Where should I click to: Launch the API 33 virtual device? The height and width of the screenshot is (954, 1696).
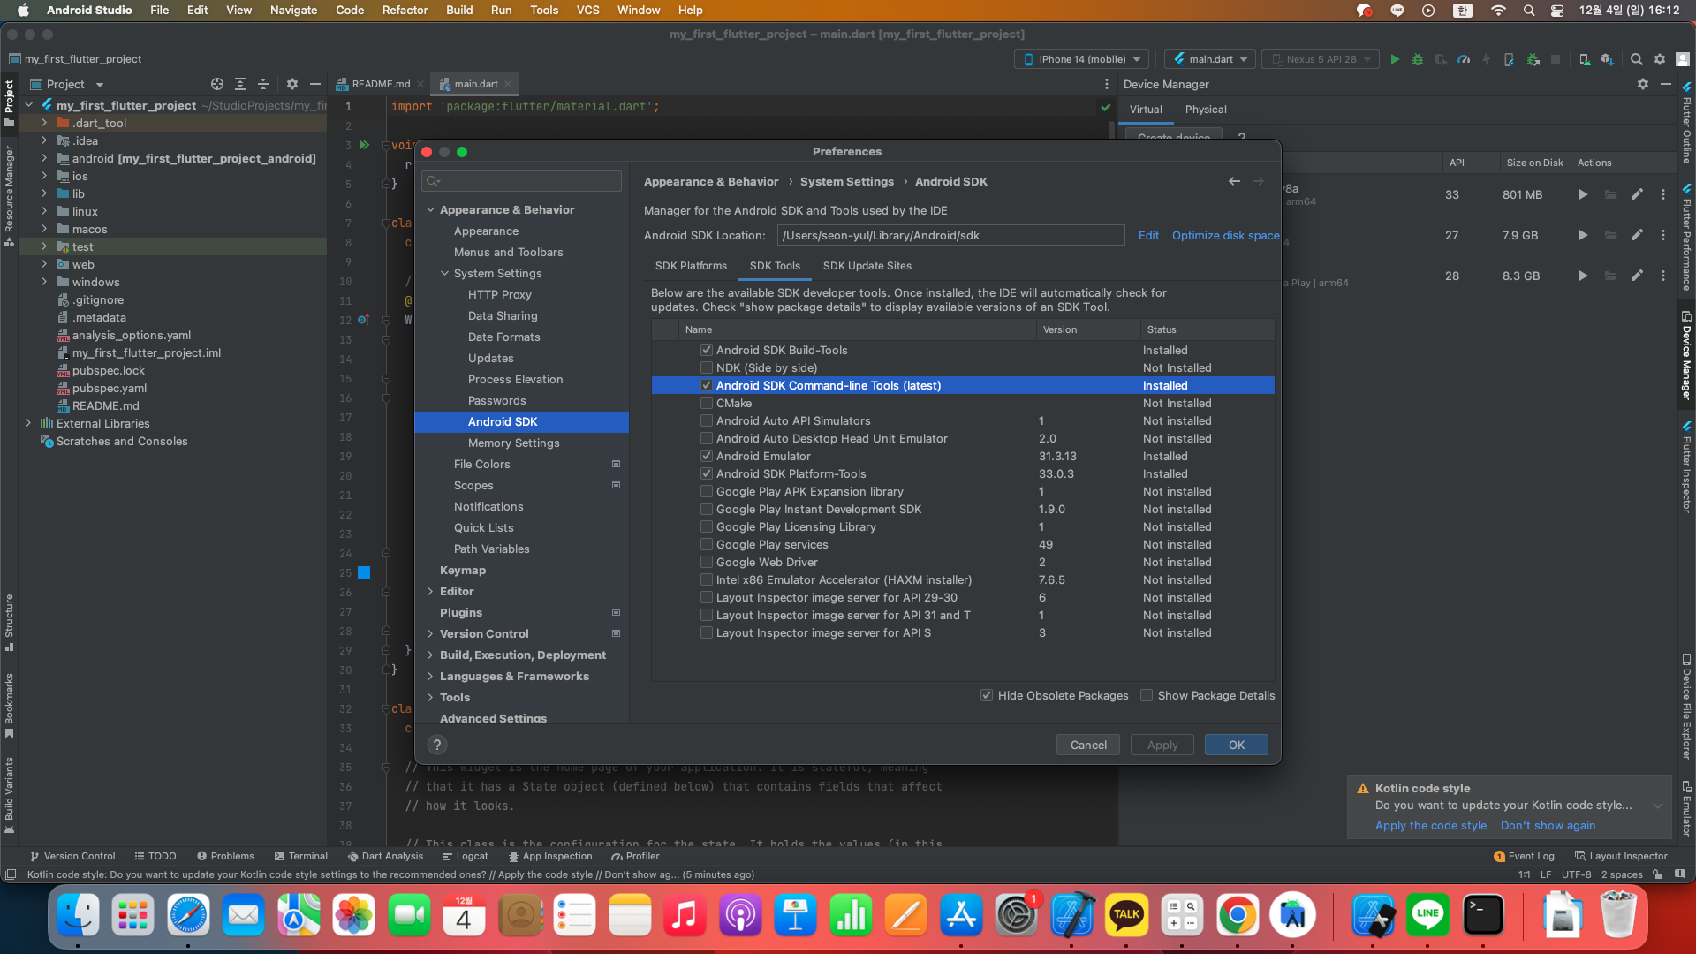click(x=1582, y=194)
